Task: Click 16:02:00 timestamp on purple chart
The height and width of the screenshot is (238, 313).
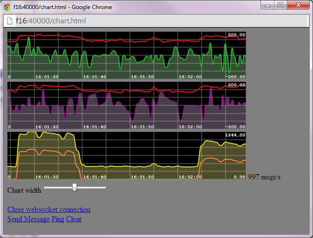Action: [190, 127]
